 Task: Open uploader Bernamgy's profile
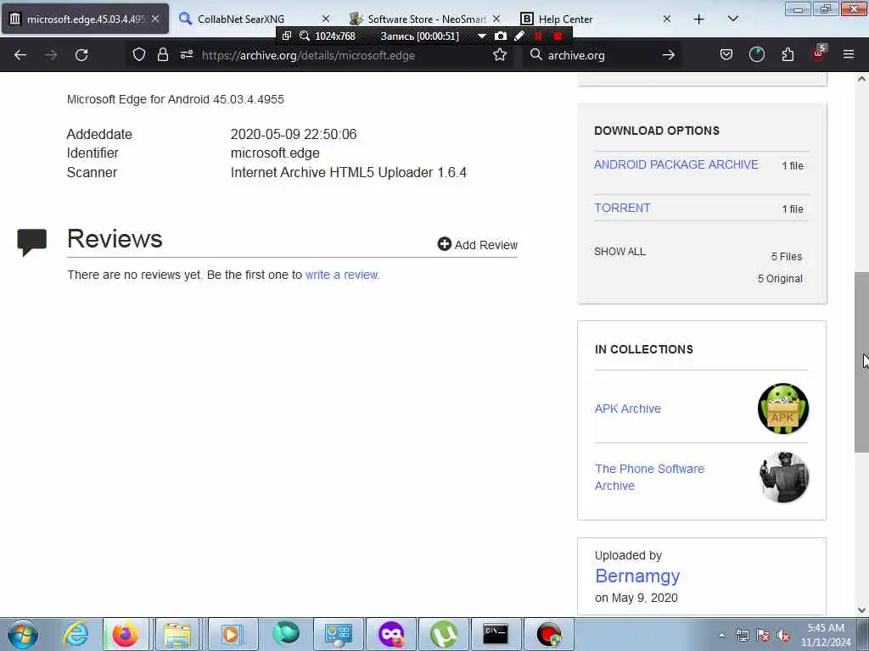(637, 576)
